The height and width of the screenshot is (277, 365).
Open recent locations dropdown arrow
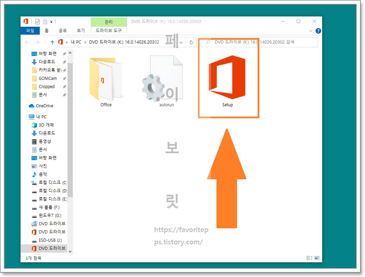pos(45,42)
